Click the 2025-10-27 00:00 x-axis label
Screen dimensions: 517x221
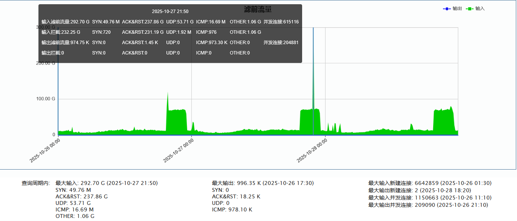[178, 150]
